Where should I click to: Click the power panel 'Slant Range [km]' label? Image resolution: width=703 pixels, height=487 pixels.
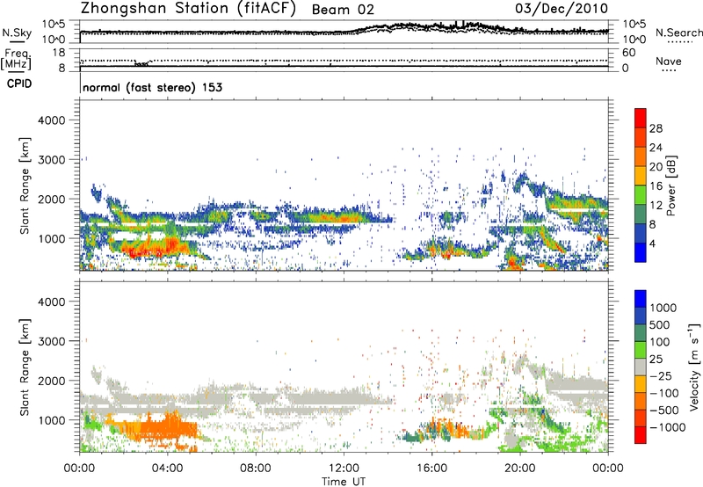point(25,185)
